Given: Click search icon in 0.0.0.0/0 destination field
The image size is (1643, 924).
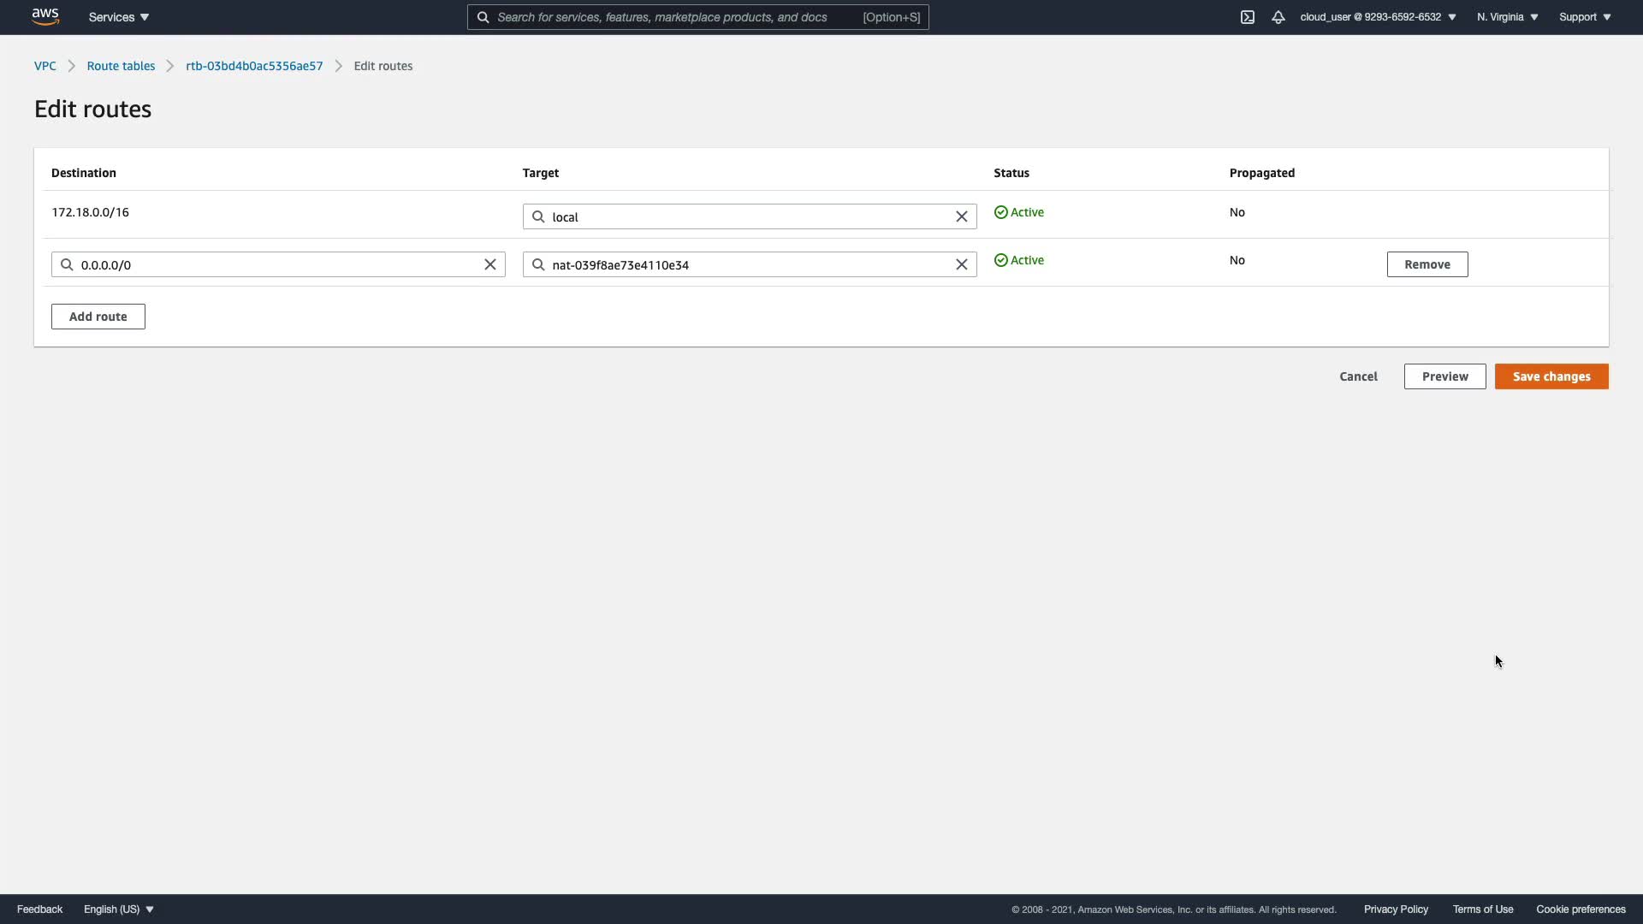Looking at the screenshot, I should coord(67,264).
